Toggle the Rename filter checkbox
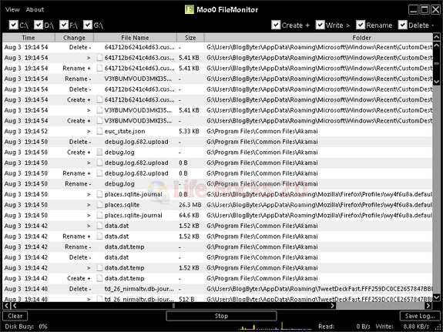The width and height of the screenshot is (443, 332). click(x=361, y=25)
